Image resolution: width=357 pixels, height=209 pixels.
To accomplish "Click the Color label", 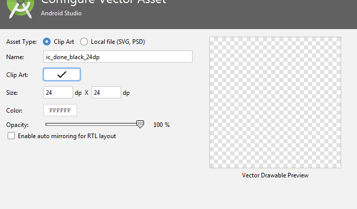I will pos(14,111).
